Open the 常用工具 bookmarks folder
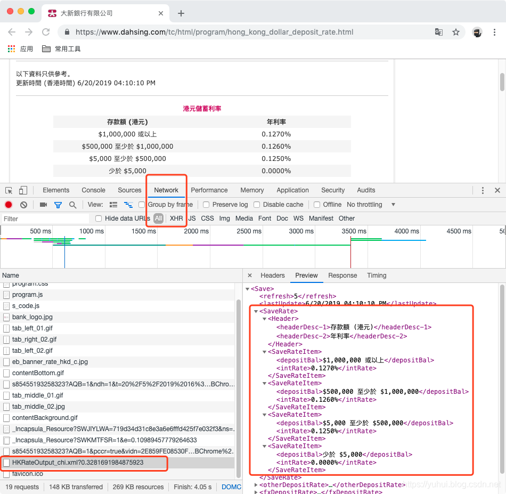Viewport: 506px width, 494px height. 61,48
